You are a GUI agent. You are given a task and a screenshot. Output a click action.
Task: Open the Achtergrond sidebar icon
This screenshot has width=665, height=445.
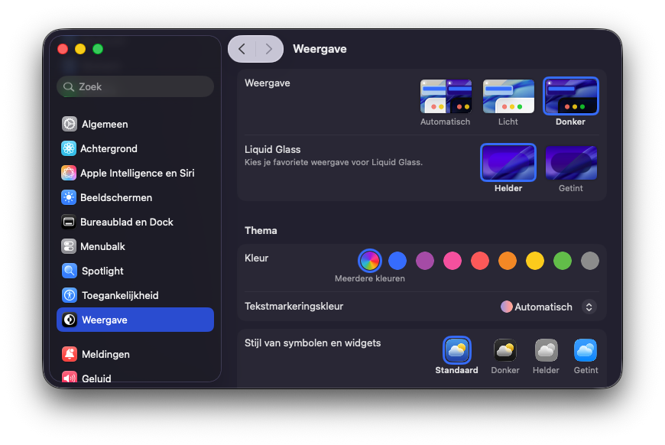click(70, 148)
